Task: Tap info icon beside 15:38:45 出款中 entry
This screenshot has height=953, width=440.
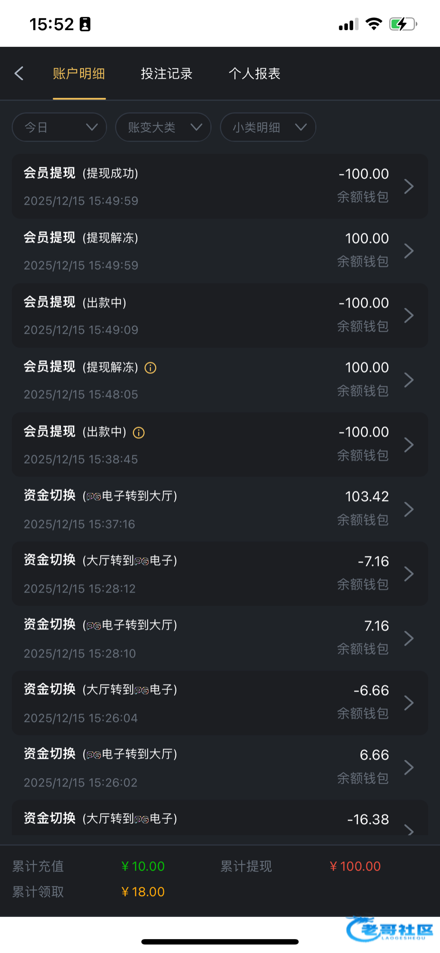Action: pos(138,432)
